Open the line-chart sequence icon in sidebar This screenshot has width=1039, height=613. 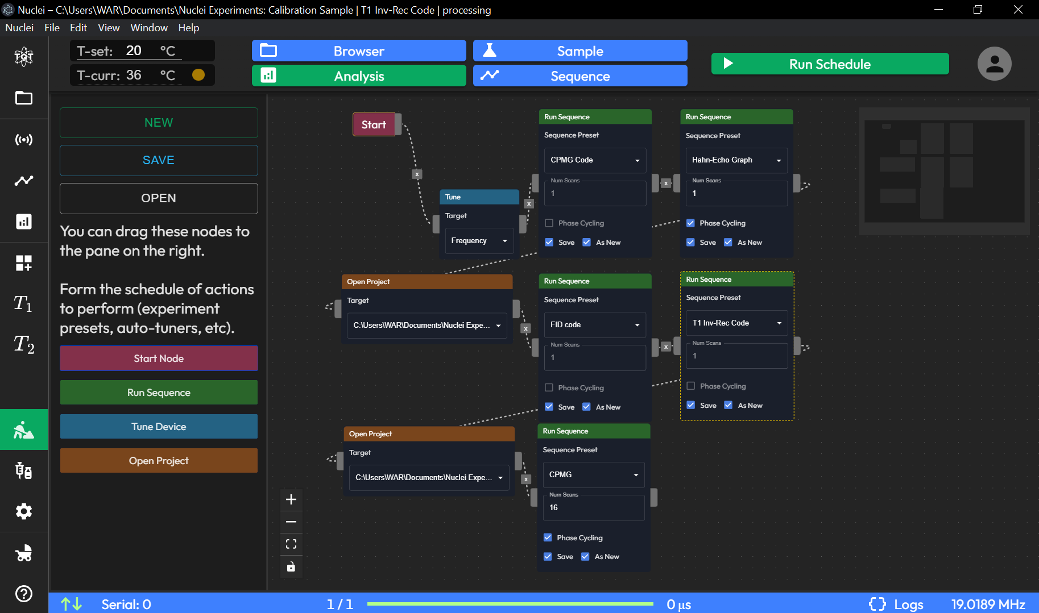pos(24,181)
